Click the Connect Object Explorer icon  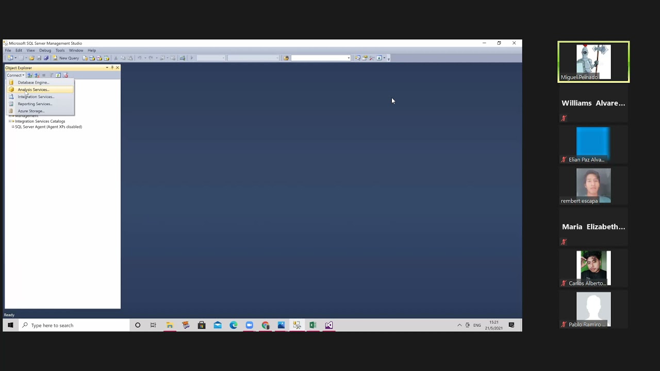click(x=29, y=75)
